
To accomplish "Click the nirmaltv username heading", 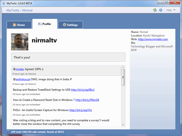I will (44, 40).
